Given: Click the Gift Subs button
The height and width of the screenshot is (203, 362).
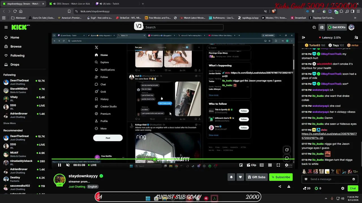Looking at the screenshot, I should click(x=257, y=177).
